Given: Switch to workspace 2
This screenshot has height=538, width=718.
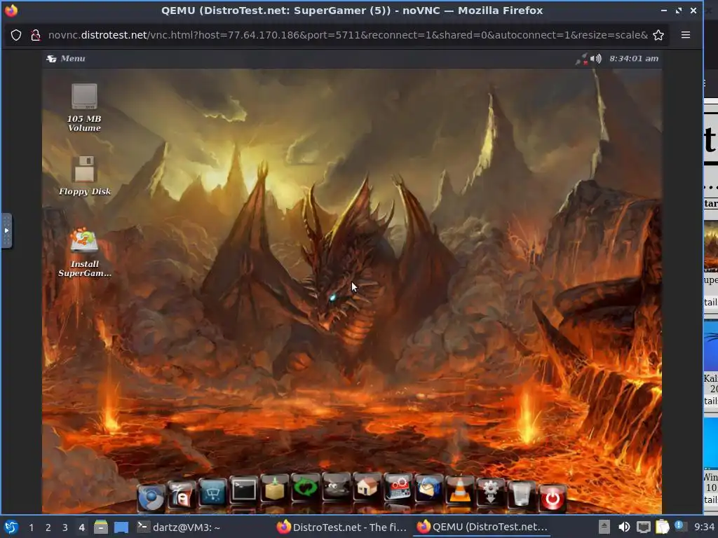Looking at the screenshot, I should coord(48,527).
